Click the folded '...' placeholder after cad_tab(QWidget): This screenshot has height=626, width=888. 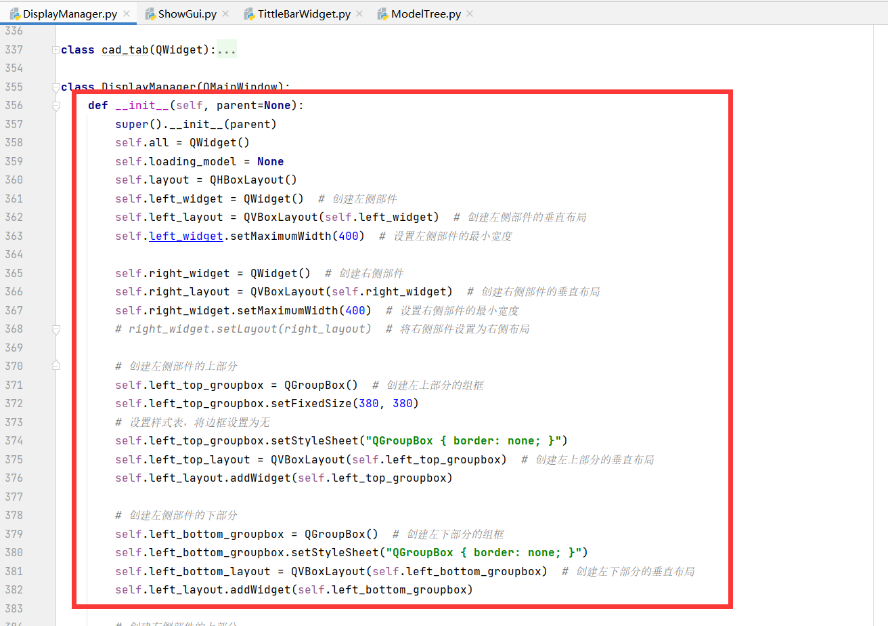(x=227, y=50)
